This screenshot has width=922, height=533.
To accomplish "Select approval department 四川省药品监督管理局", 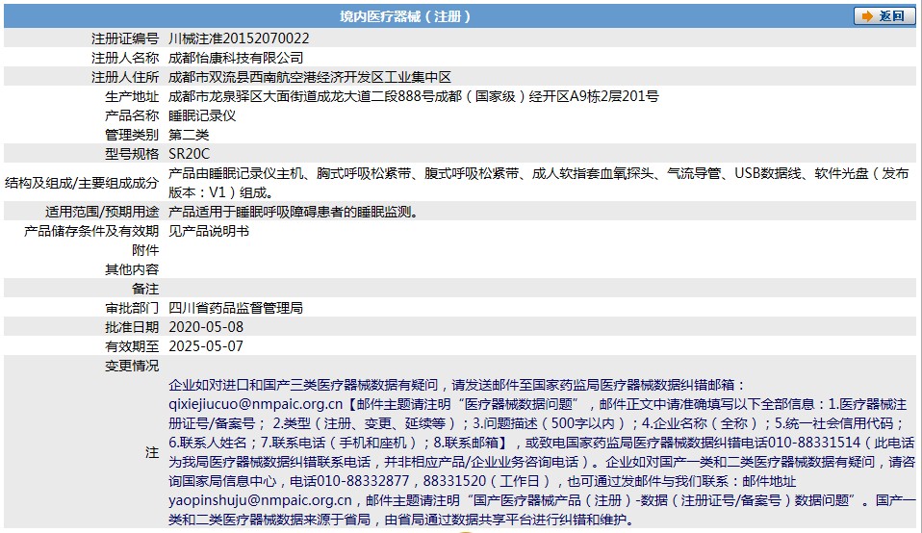I will [236, 309].
